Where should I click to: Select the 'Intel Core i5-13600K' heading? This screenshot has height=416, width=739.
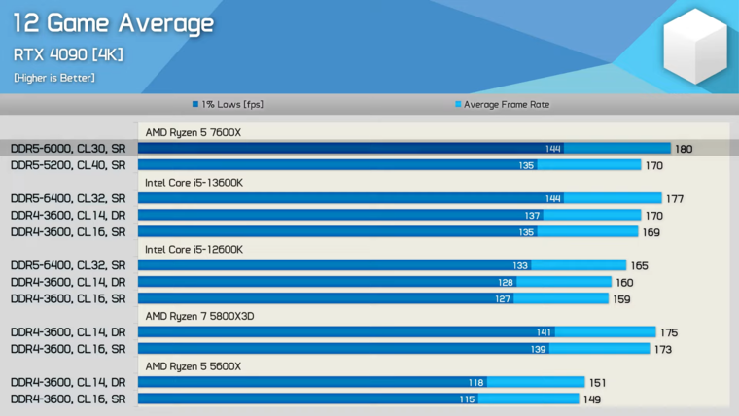click(194, 183)
